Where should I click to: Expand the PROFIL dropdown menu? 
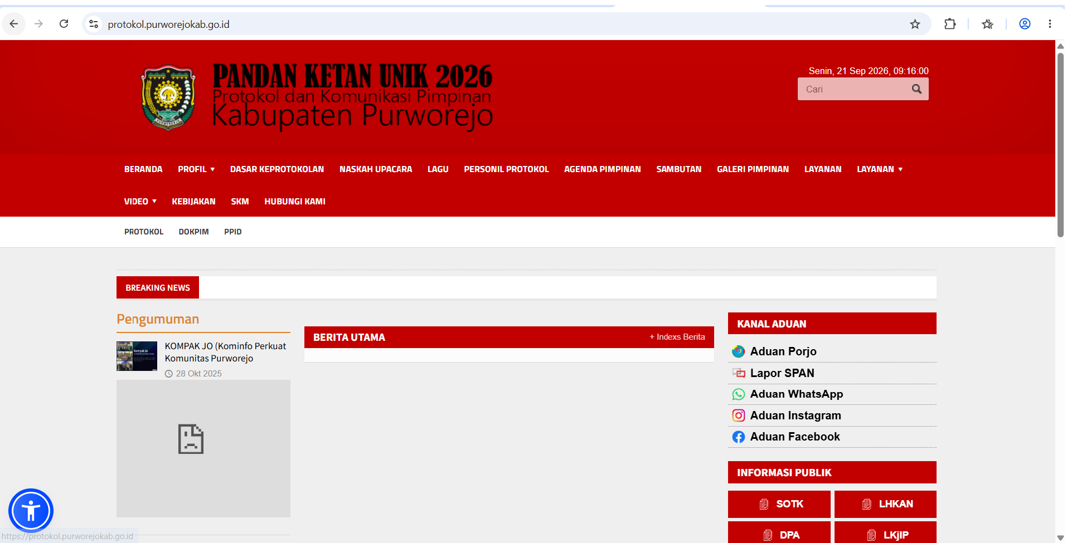click(196, 169)
